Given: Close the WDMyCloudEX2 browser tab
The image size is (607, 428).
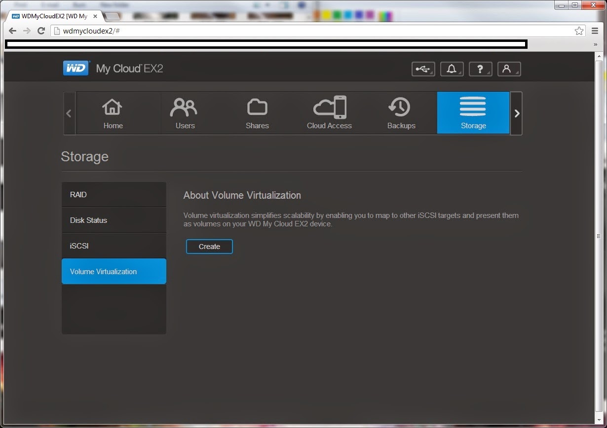Looking at the screenshot, I should [95, 16].
